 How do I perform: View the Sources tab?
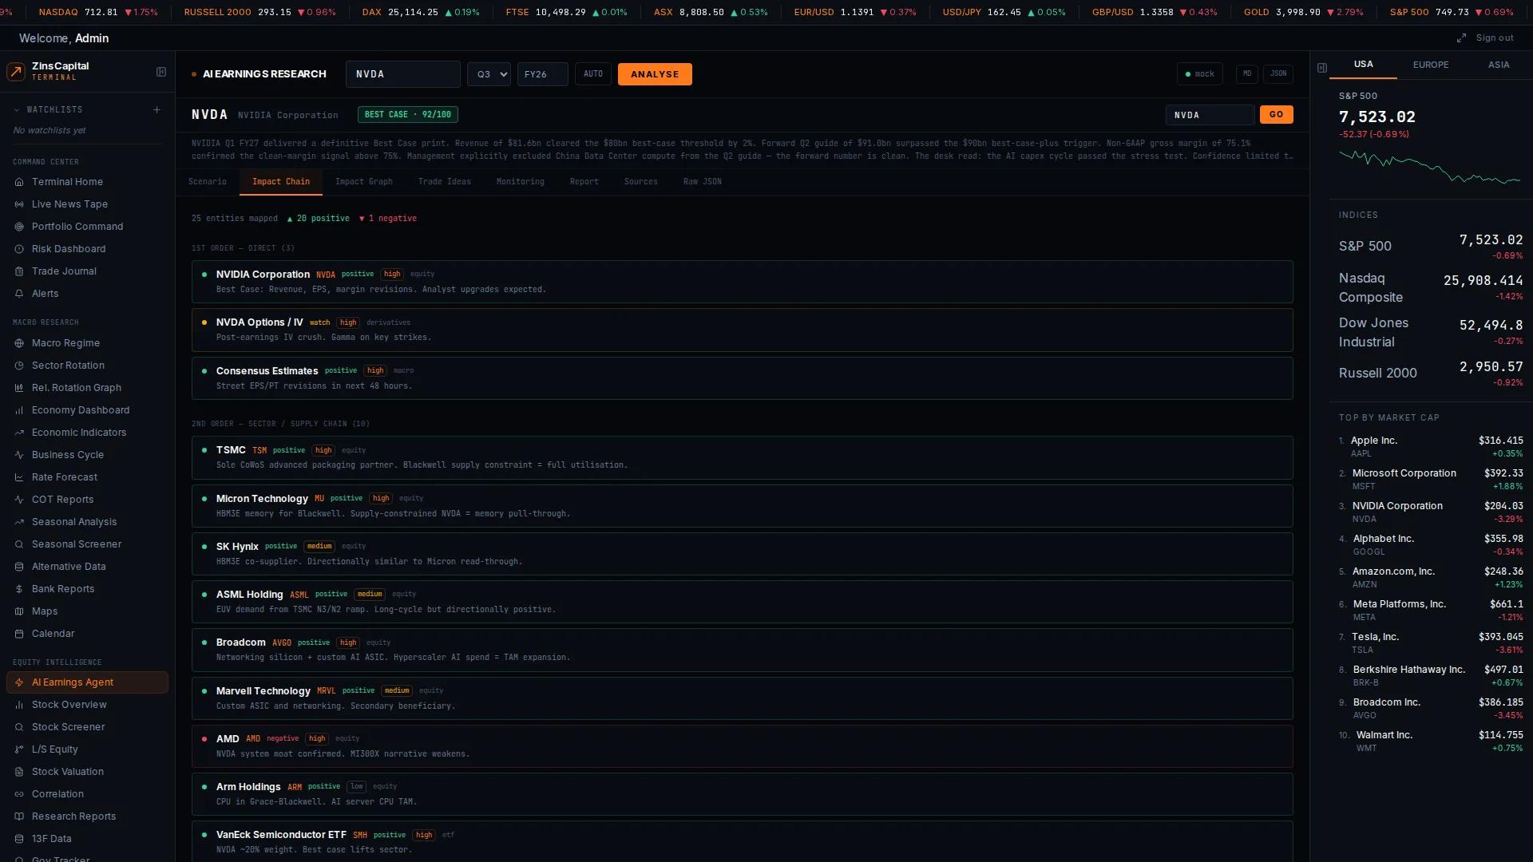click(x=641, y=182)
